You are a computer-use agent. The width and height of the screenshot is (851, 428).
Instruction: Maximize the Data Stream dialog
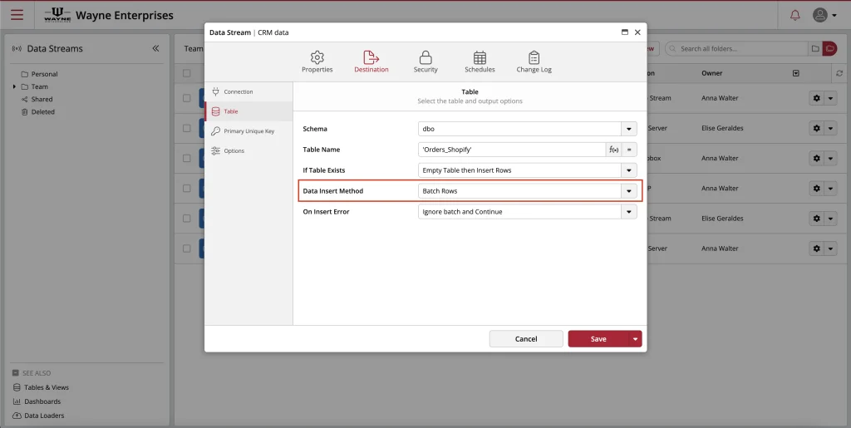coord(625,32)
